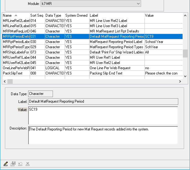Click the save record disk icon

[x=13, y=164]
